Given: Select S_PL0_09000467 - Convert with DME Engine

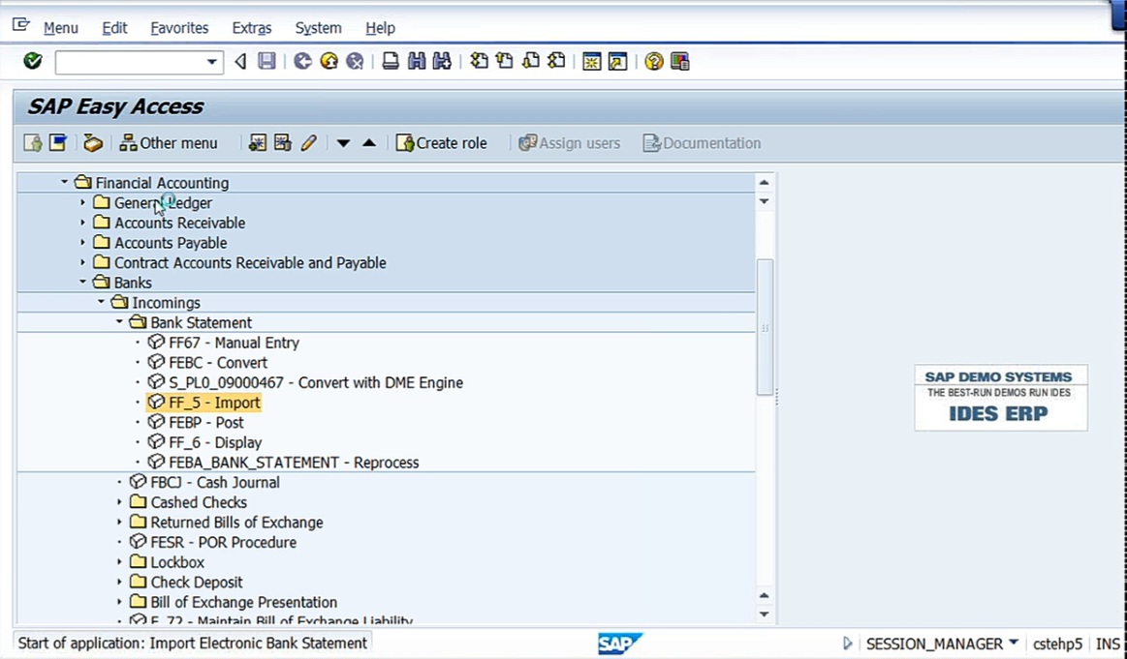Looking at the screenshot, I should click(x=316, y=382).
